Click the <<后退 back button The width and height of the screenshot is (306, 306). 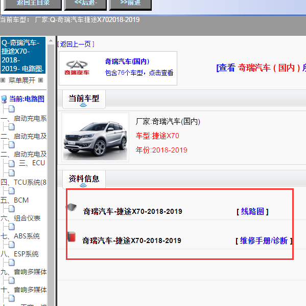pyautogui.click(x=85, y=4)
